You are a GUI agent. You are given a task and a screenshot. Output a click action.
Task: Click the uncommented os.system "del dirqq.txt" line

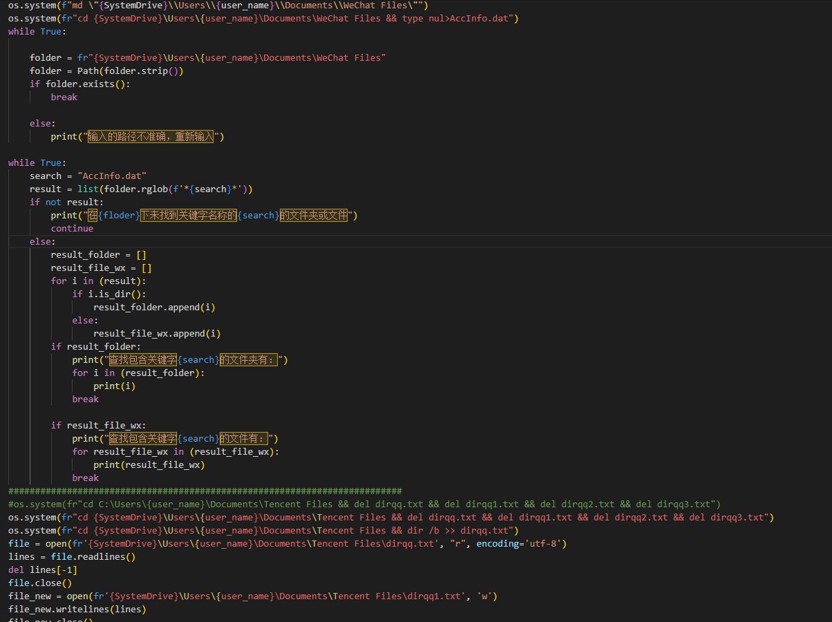[x=391, y=517]
